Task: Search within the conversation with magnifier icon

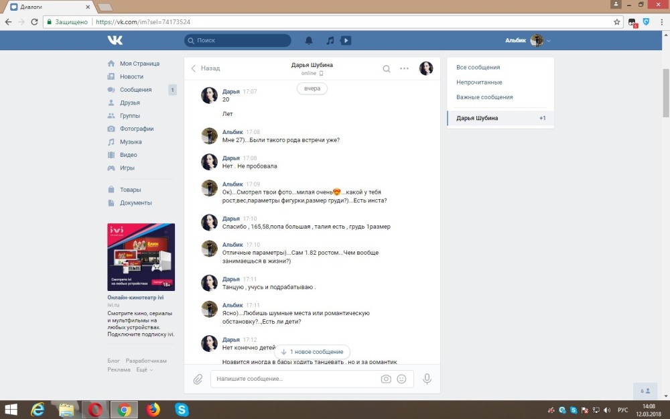Action: 387,68
